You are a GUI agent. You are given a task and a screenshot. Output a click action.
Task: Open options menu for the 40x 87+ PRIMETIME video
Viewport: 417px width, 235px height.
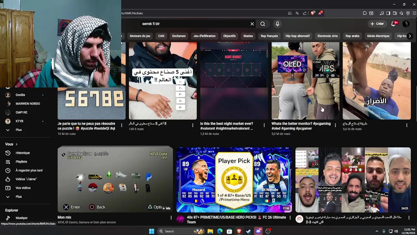click(290, 218)
